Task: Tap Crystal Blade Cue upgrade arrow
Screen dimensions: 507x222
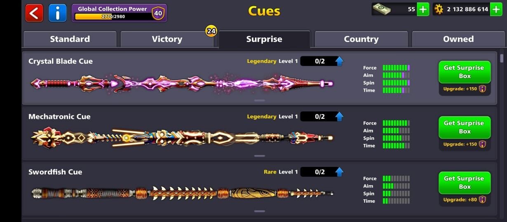Action: click(339, 61)
